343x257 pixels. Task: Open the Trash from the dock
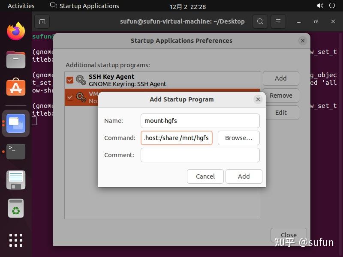(15, 209)
